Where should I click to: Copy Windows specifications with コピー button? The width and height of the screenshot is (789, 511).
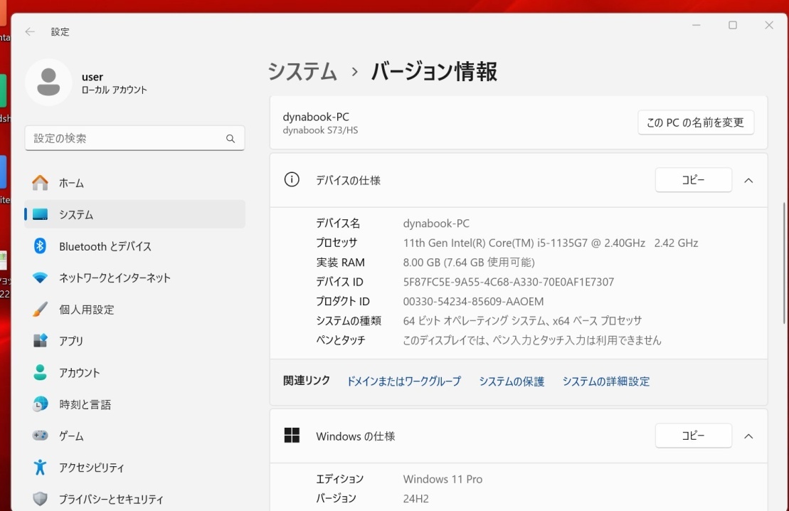coord(693,436)
